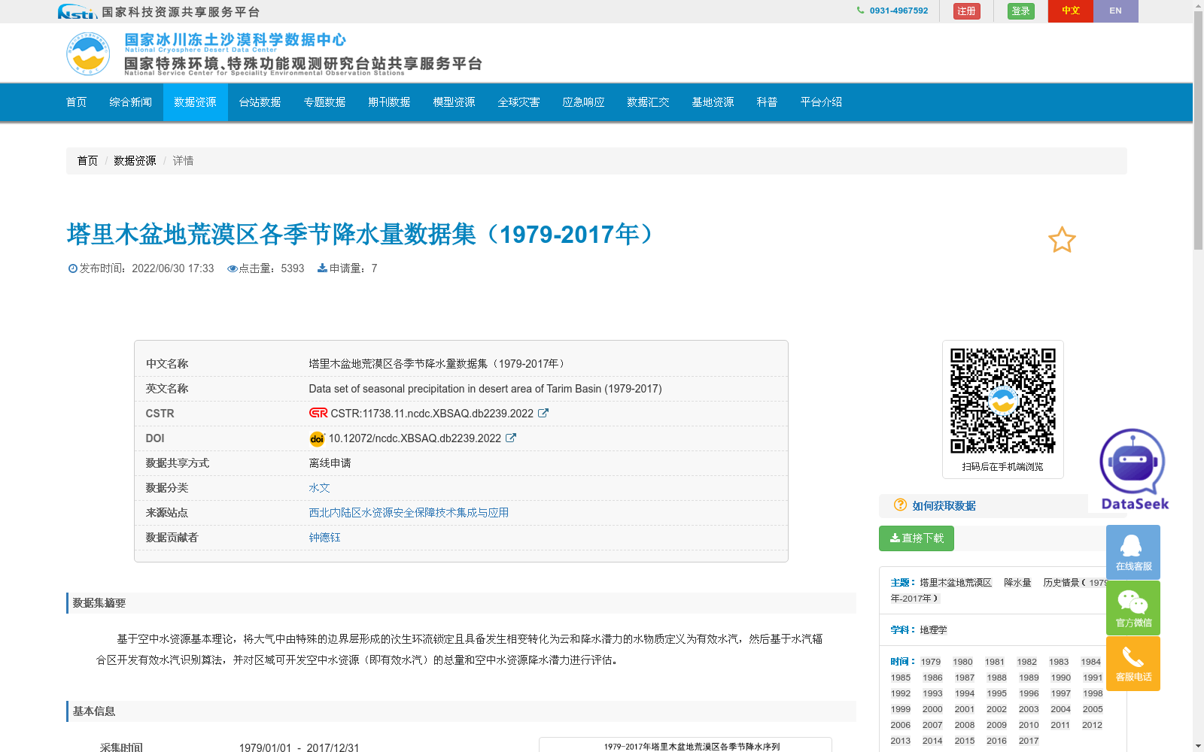Click the 地理学 discipline tag
Screen dimensions: 1204x752
coord(933,630)
